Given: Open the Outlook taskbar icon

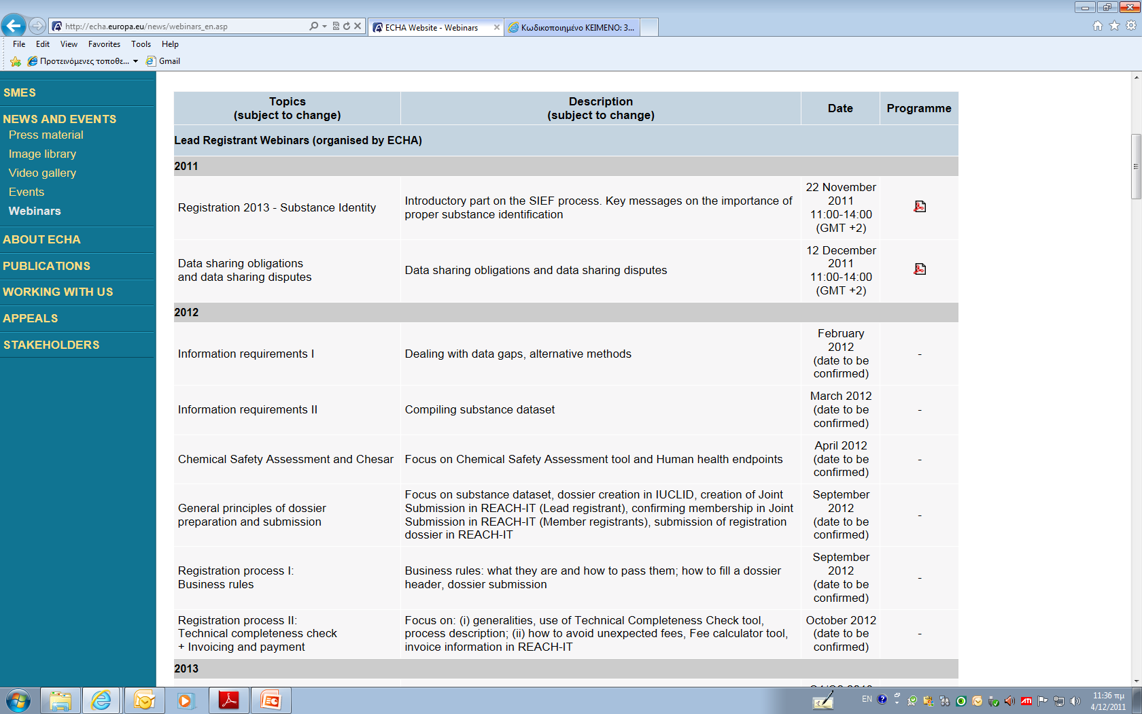Looking at the screenshot, I should pyautogui.click(x=144, y=700).
